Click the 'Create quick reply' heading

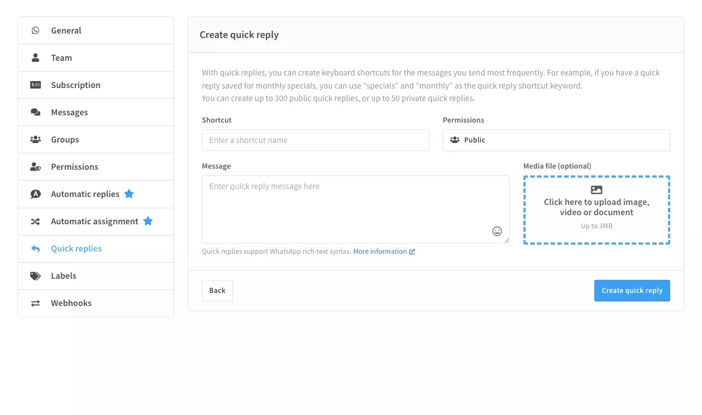pos(239,35)
